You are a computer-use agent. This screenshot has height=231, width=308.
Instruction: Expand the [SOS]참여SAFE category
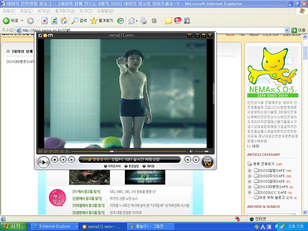click(x=249, y=181)
